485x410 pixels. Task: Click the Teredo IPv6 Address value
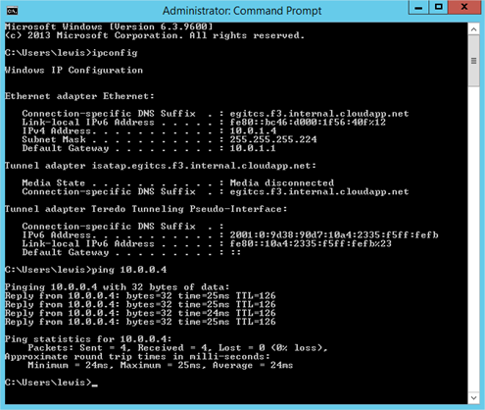pos(334,235)
